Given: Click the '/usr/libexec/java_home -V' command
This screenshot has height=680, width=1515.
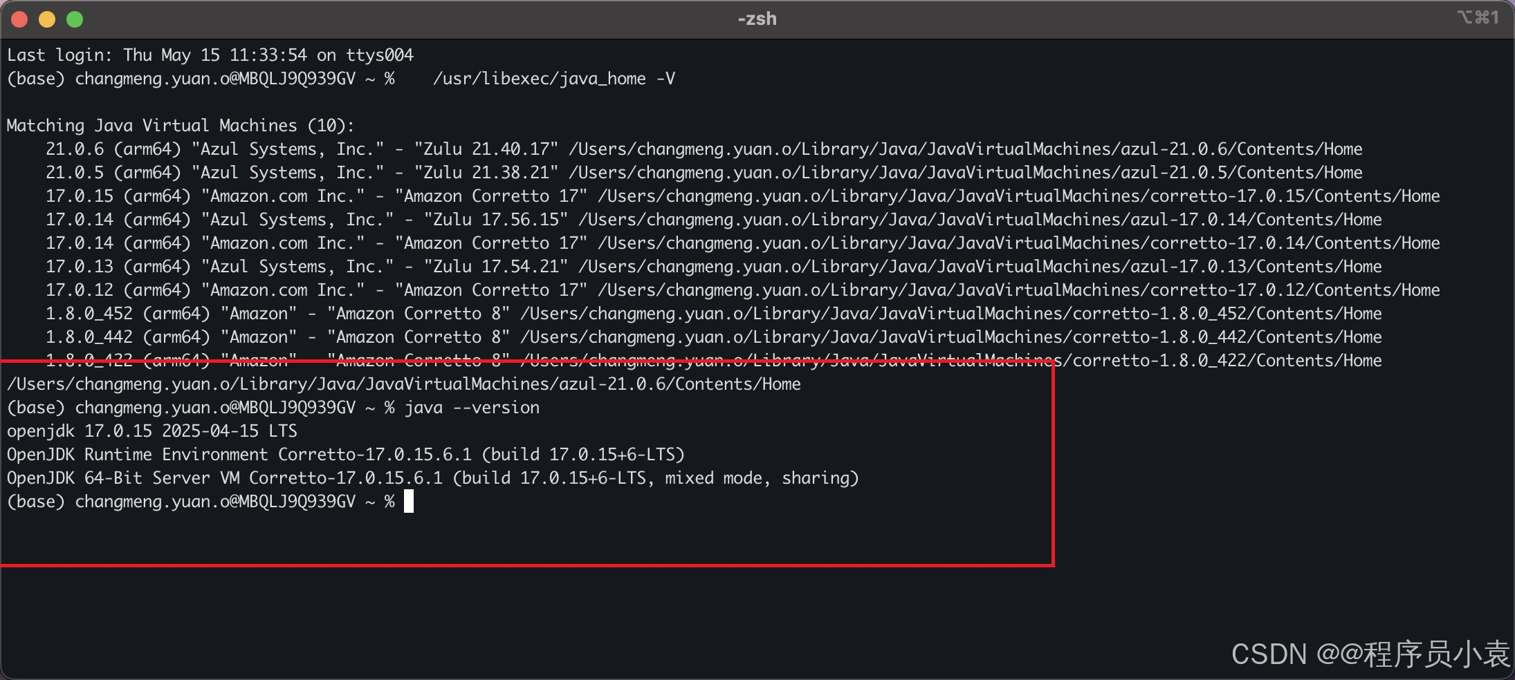Looking at the screenshot, I should [554, 79].
